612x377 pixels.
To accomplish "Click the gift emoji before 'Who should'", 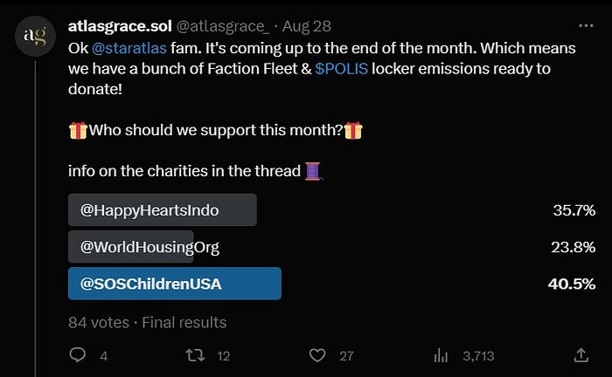I will [78, 131].
